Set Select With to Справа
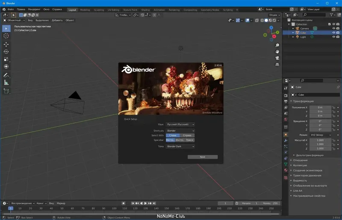Screen dimensions: 342x220 (187, 135)
